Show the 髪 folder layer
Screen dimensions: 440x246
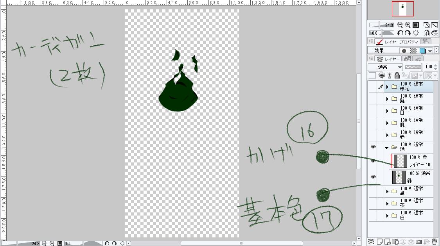pos(373,99)
